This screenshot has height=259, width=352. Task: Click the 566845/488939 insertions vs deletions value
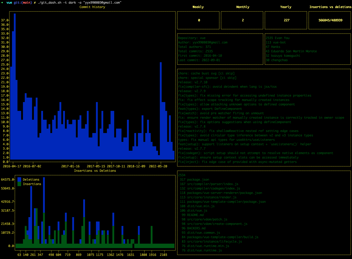click(330, 20)
